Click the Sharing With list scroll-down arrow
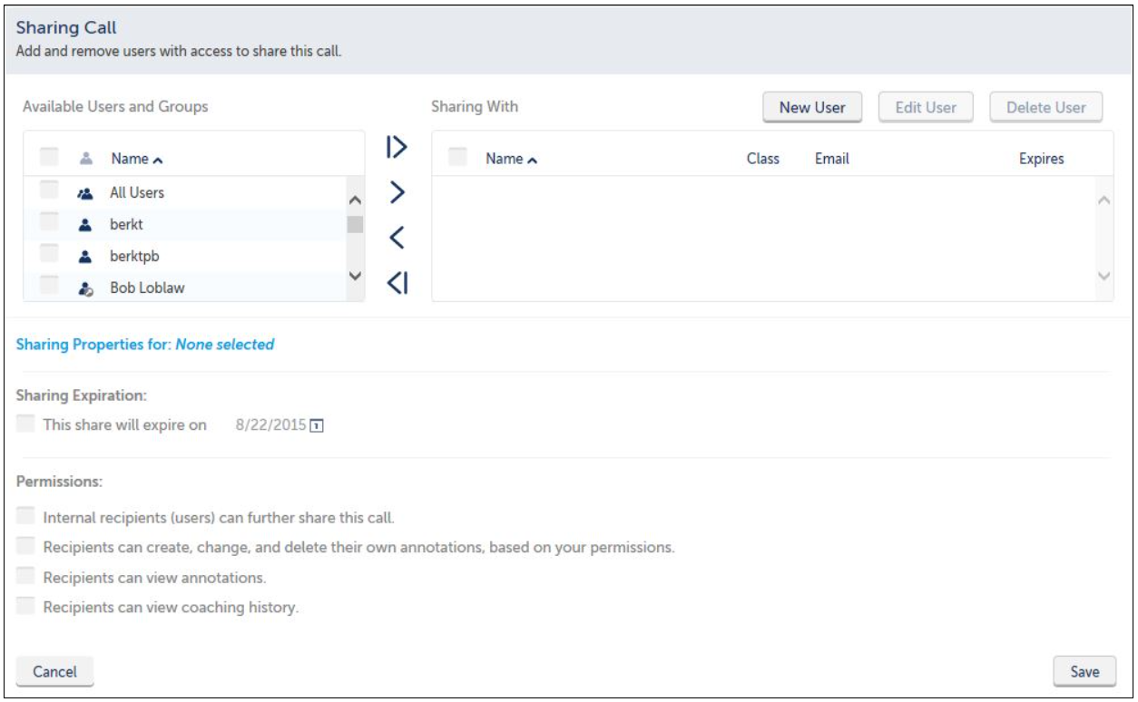Viewport: 1138px width, 702px height. tap(1104, 276)
